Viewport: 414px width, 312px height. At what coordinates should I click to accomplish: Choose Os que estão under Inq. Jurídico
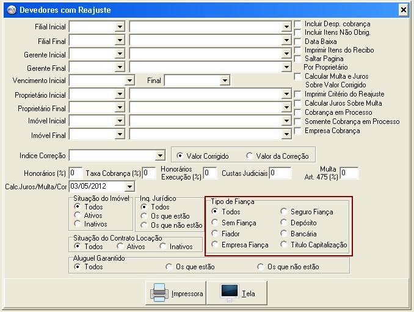tap(144, 216)
